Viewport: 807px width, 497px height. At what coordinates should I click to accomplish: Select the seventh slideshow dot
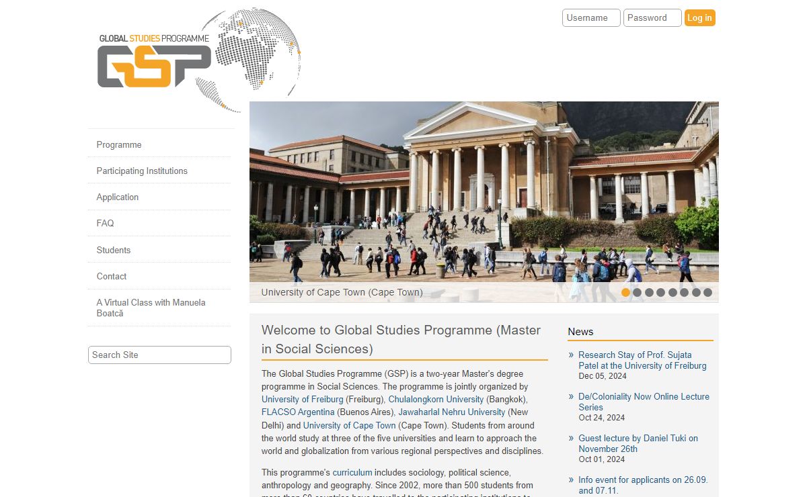coord(696,292)
